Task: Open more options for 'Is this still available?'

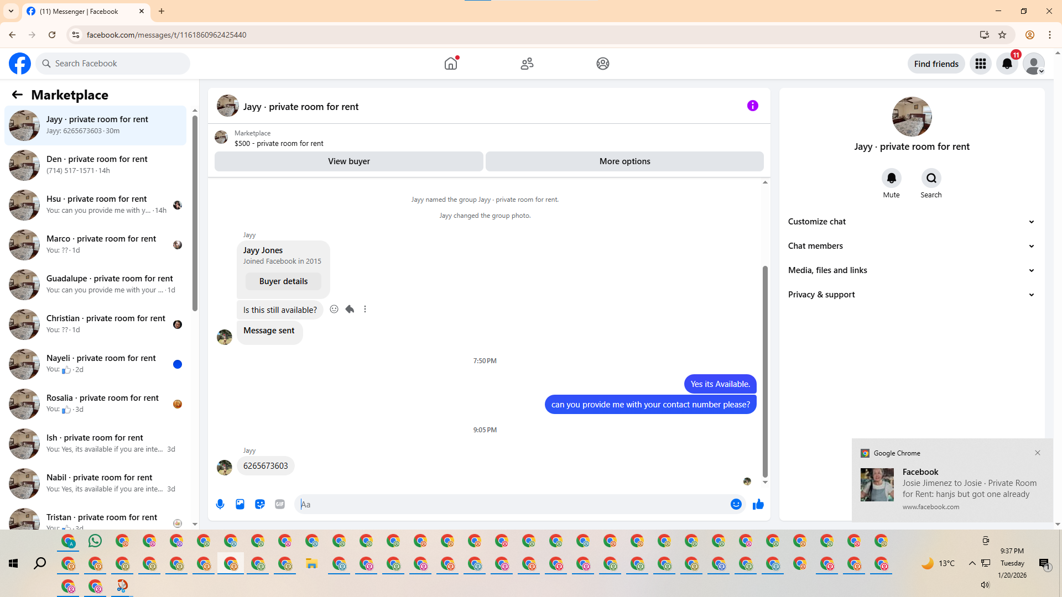Action: [365, 309]
